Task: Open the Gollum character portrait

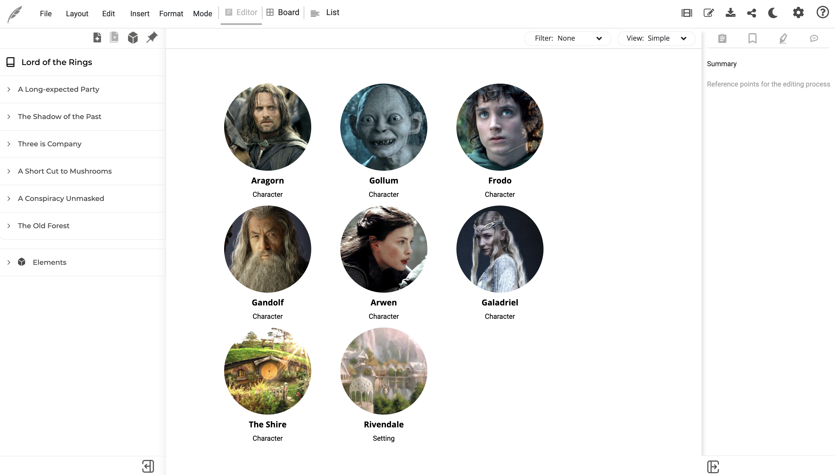Action: (x=384, y=127)
